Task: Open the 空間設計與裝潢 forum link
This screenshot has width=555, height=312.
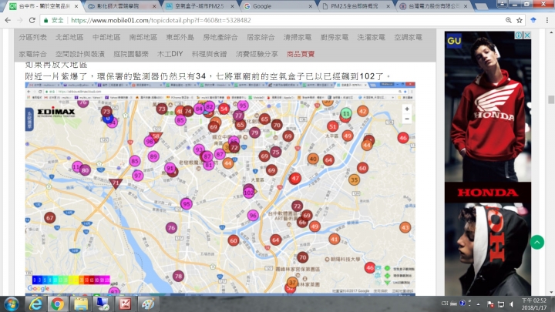Action: (80, 54)
